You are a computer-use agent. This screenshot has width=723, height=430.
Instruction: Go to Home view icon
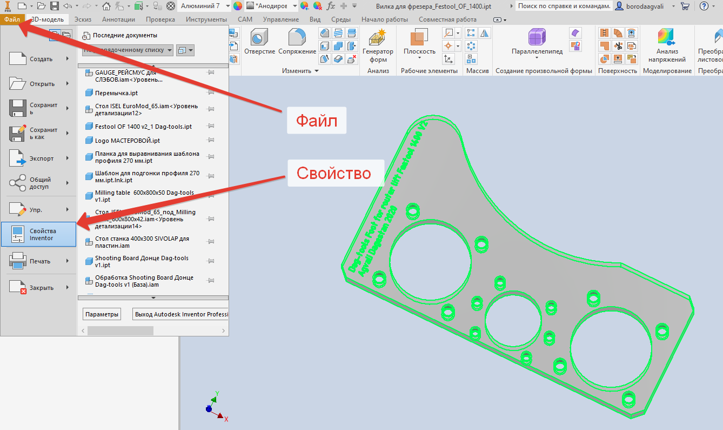click(106, 6)
